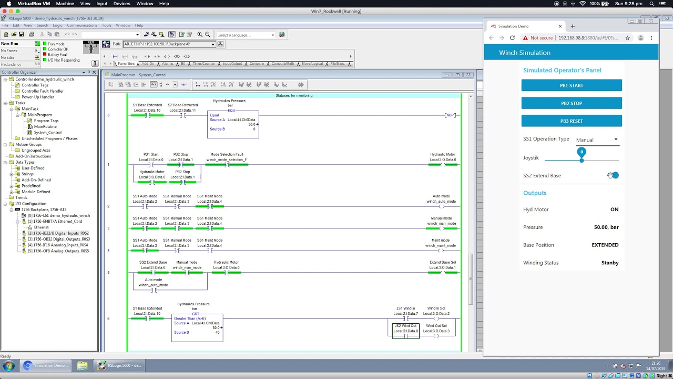Click the Copy icon in RSLogix toolbar

(x=49, y=34)
